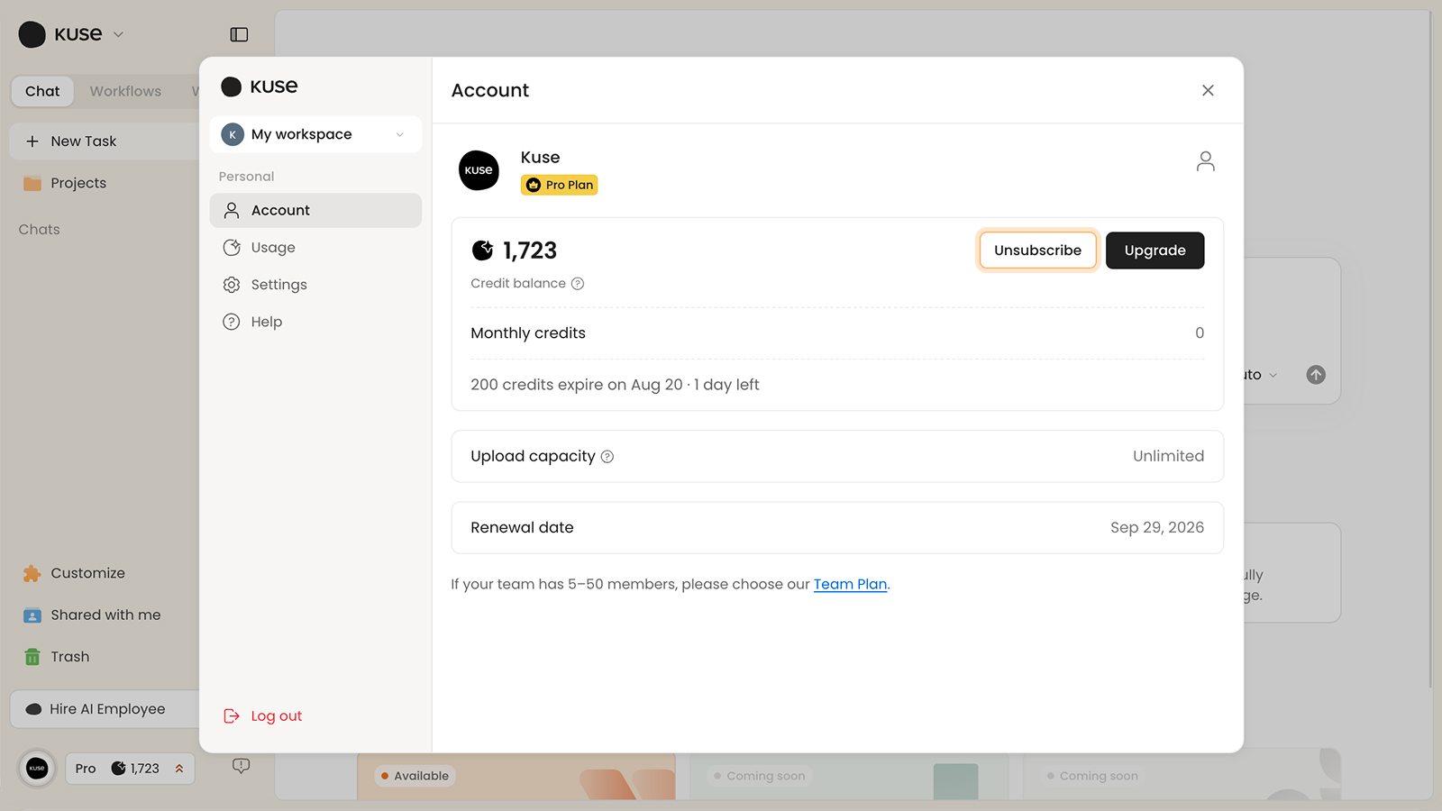Image resolution: width=1442 pixels, height=811 pixels.
Task: Click the Available card in the background
Action: point(516,777)
